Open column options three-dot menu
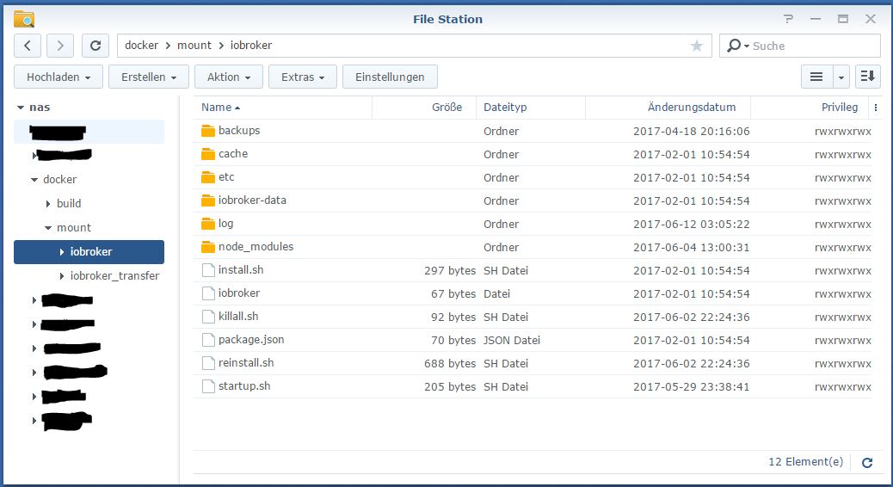Screen dimensions: 893x487 [x=875, y=107]
